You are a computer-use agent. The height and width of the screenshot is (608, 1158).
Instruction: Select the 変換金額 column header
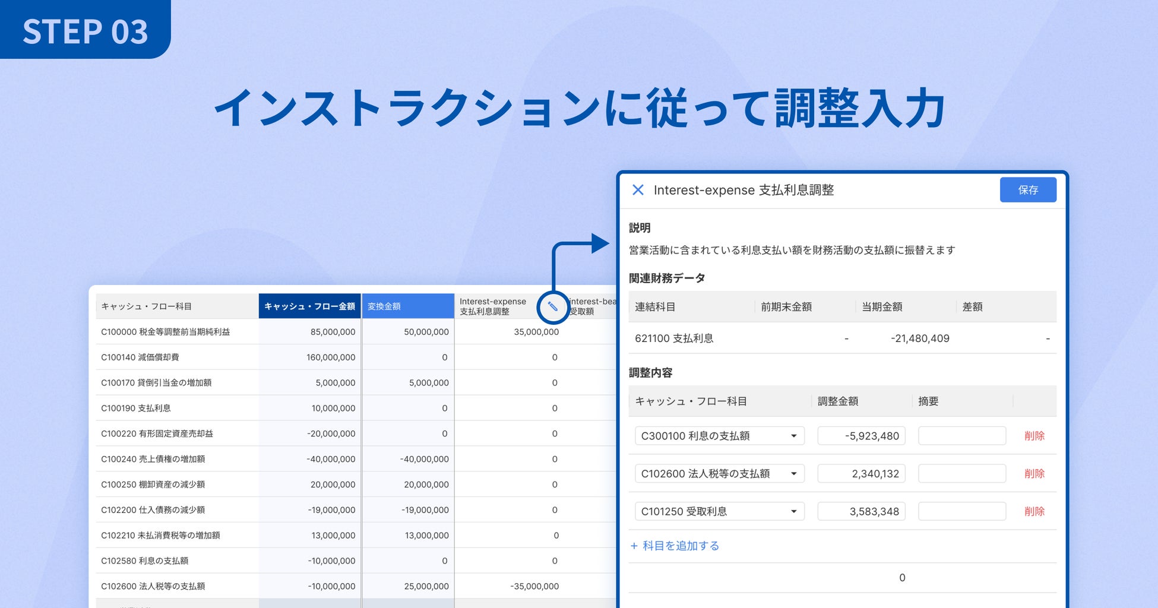408,306
